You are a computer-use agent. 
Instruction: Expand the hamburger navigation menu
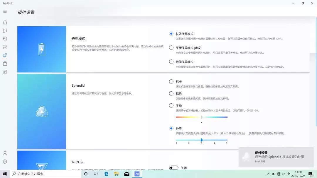coord(5,12)
